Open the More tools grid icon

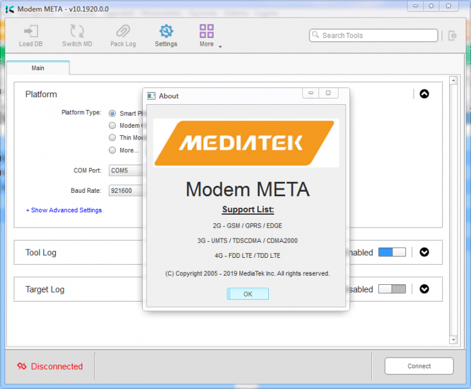point(207,32)
